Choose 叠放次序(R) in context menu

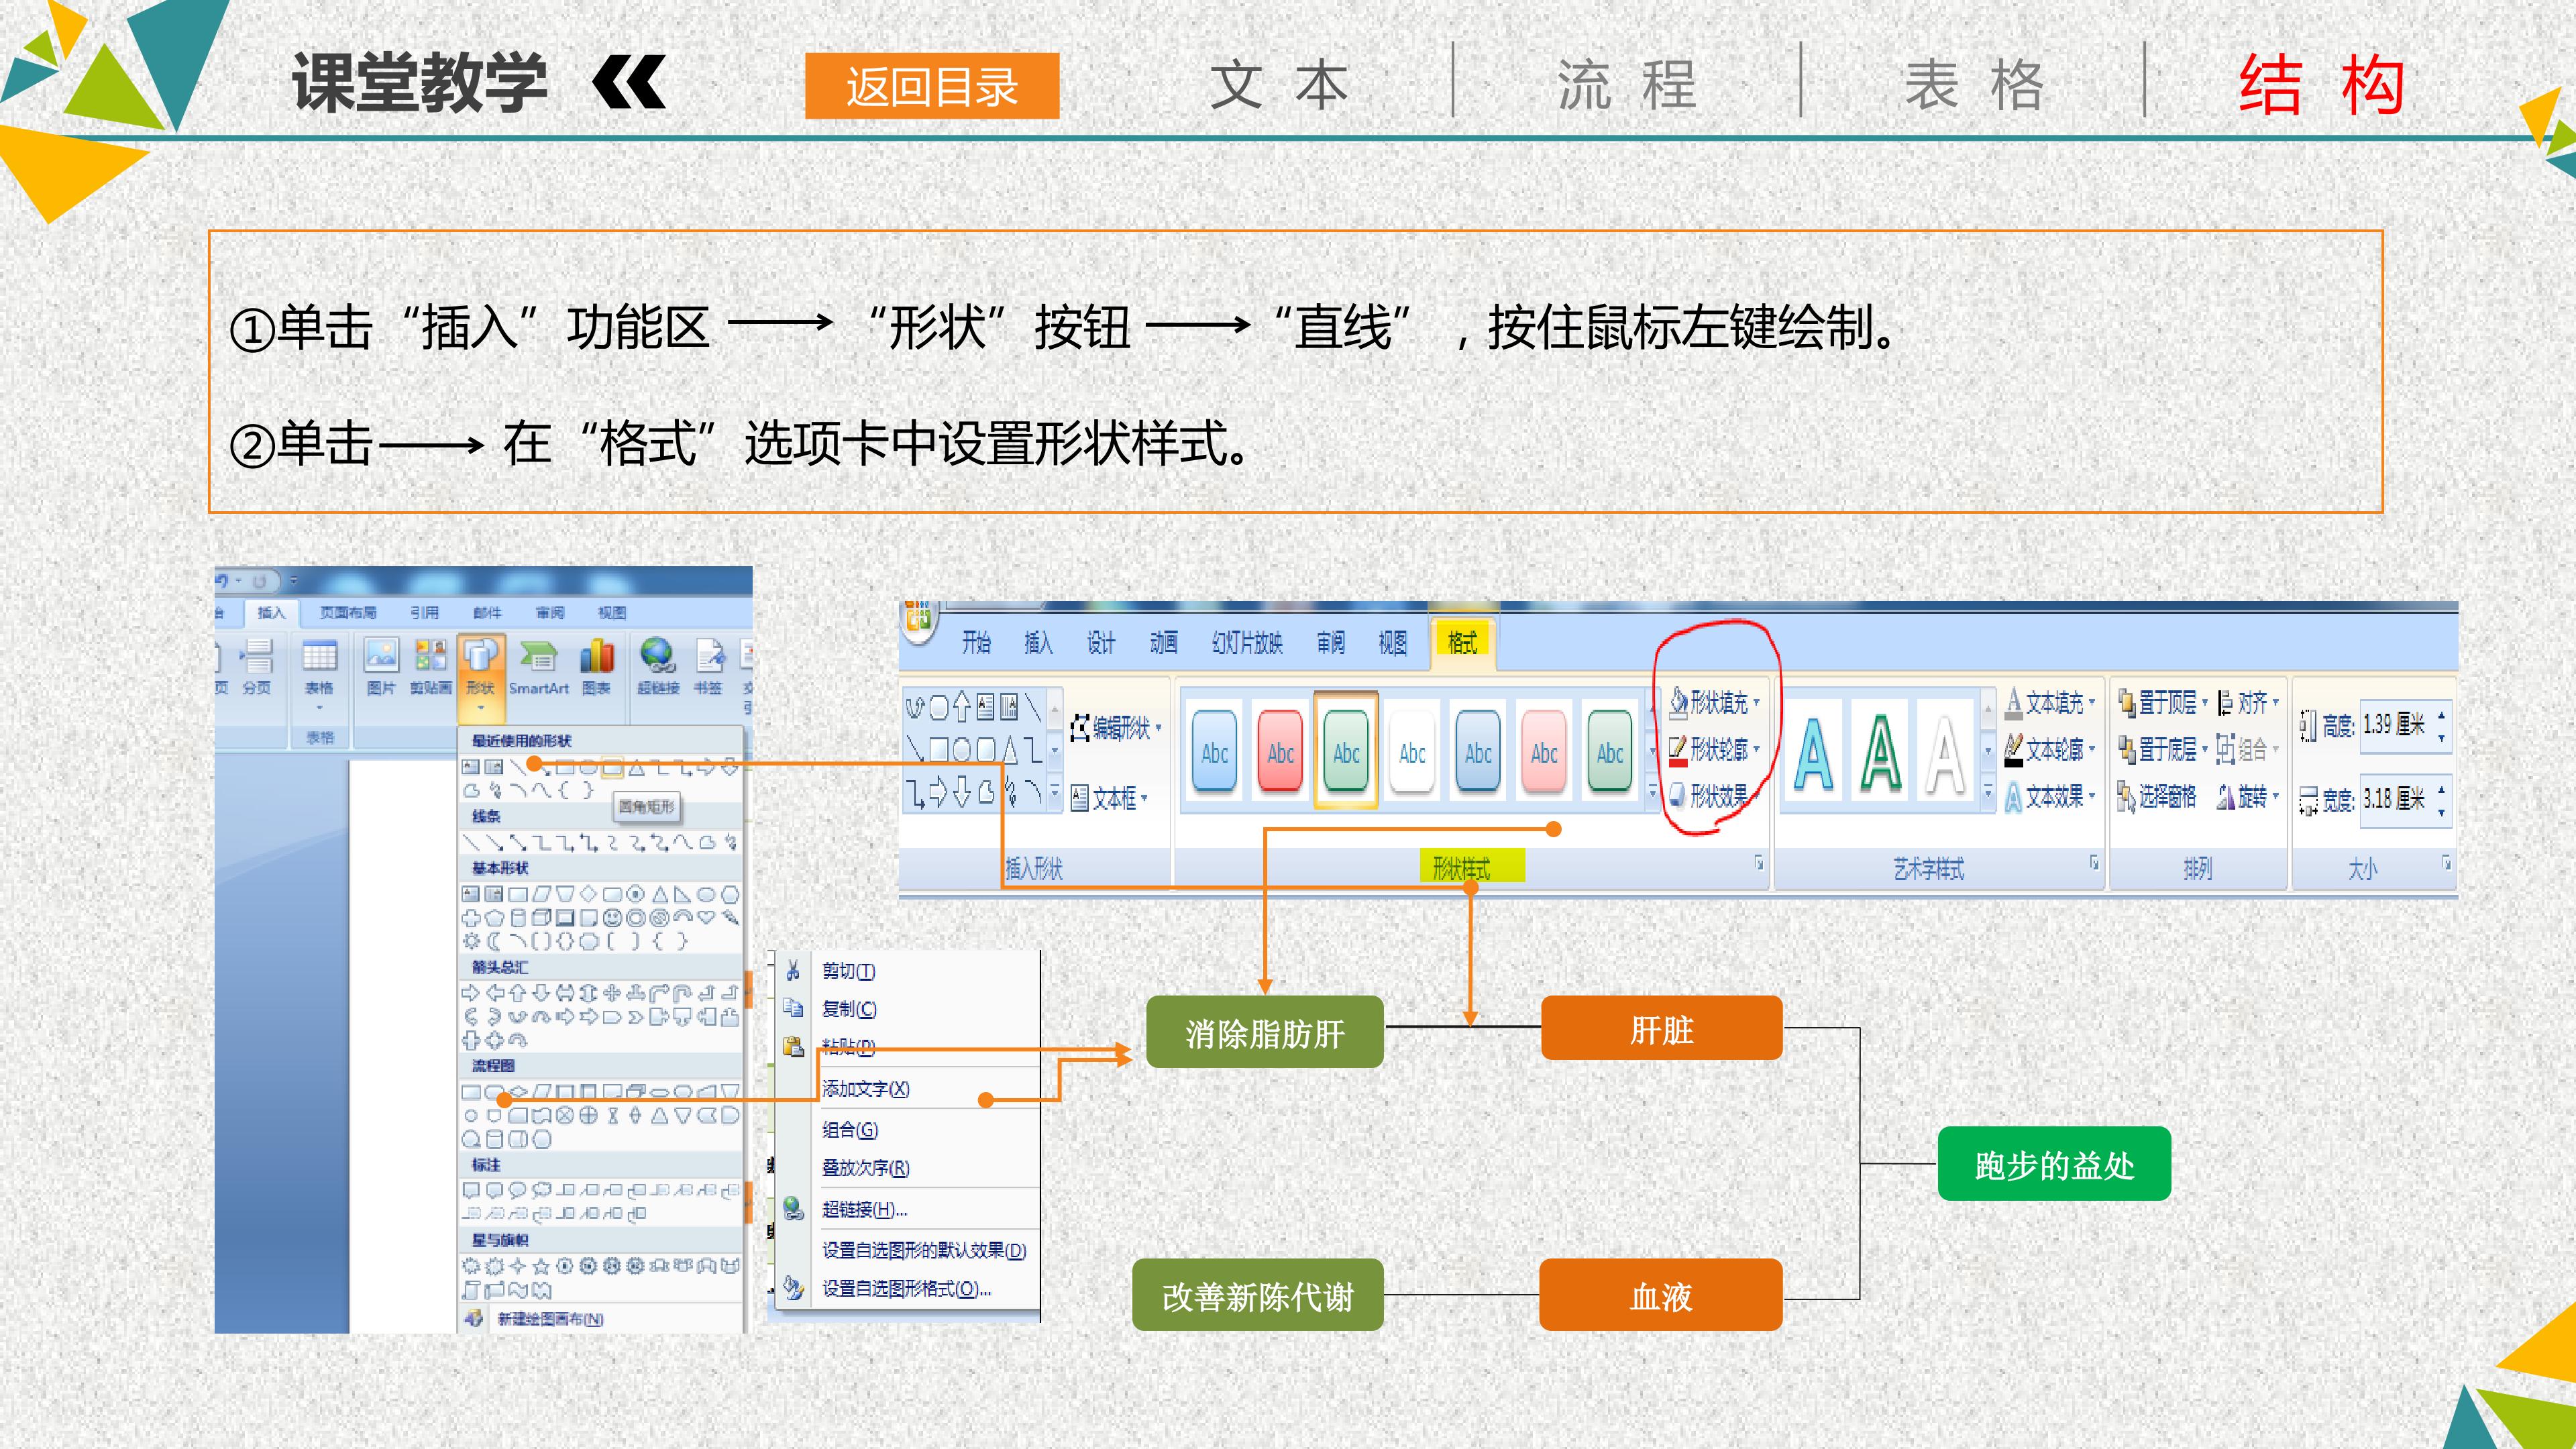(865, 1167)
